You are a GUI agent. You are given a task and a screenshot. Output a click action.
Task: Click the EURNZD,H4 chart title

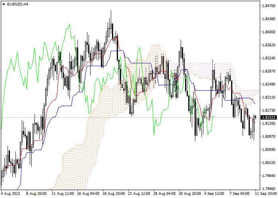coord(17,4)
